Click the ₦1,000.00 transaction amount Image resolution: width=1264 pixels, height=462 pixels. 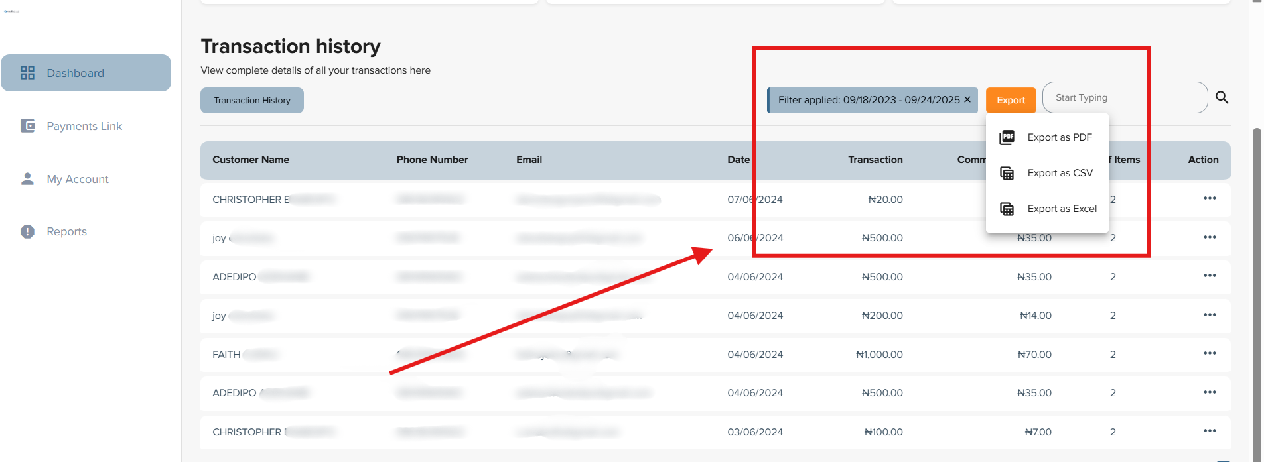point(879,355)
